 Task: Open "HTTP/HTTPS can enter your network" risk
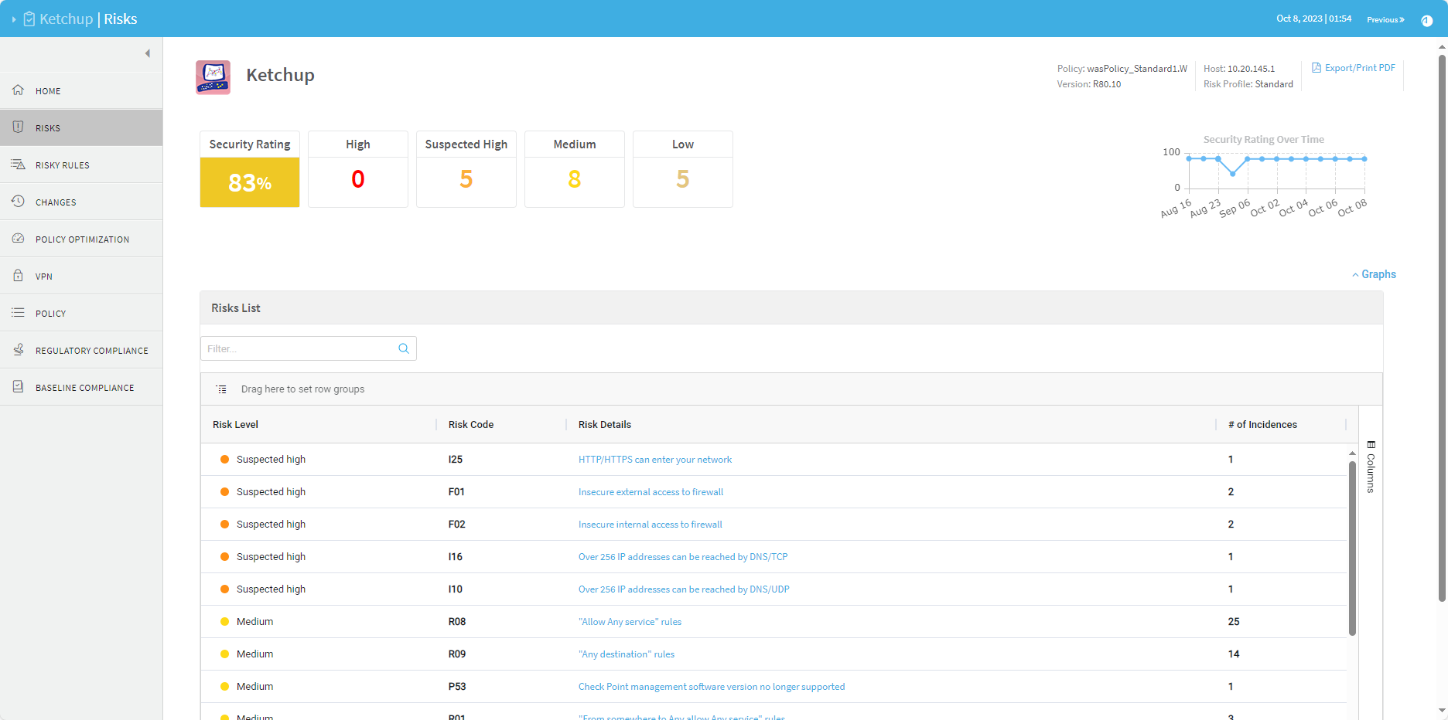(x=654, y=460)
